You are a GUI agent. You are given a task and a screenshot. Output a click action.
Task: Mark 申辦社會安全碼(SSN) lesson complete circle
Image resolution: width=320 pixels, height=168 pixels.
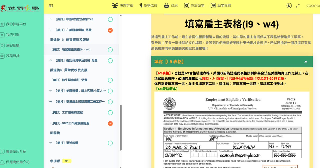pos(110,19)
